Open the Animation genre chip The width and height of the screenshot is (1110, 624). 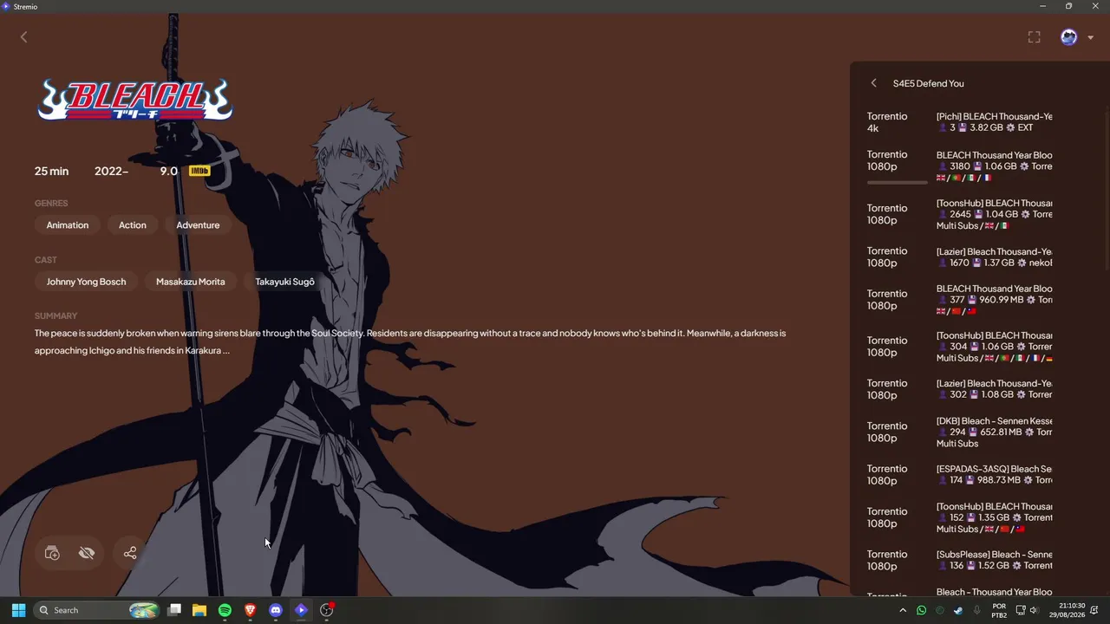tap(68, 225)
